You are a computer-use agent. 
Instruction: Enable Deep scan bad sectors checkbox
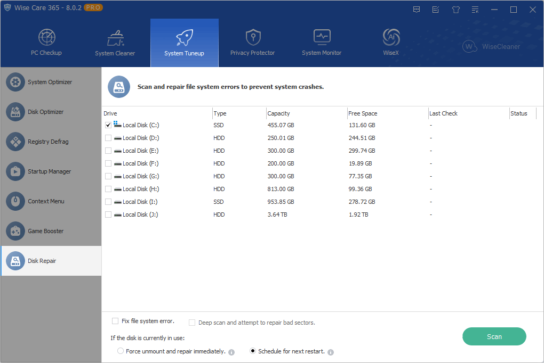point(192,323)
